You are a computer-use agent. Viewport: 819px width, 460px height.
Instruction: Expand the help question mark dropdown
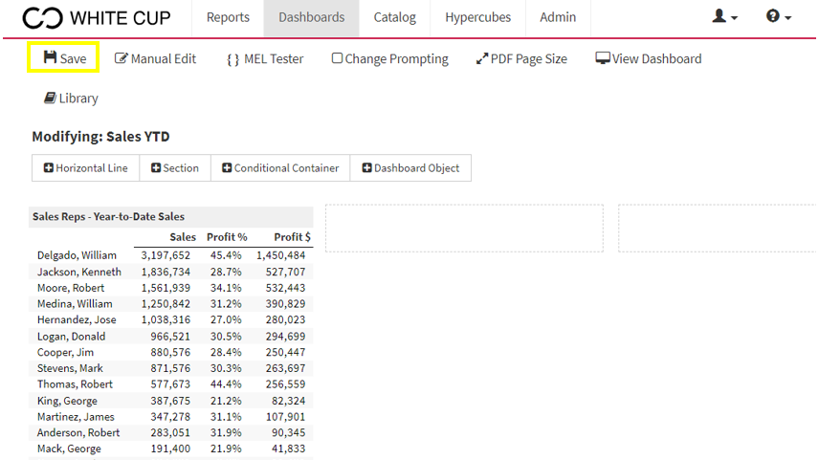pyautogui.click(x=778, y=16)
